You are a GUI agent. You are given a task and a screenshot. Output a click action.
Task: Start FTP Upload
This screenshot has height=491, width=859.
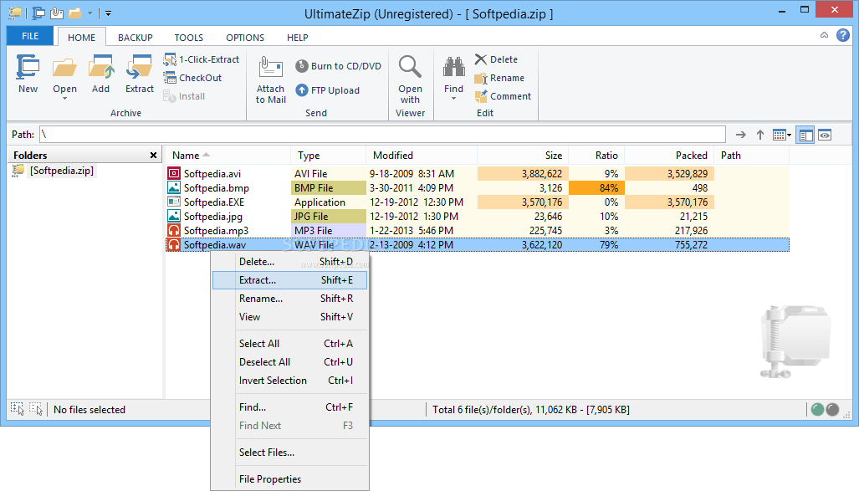[328, 90]
